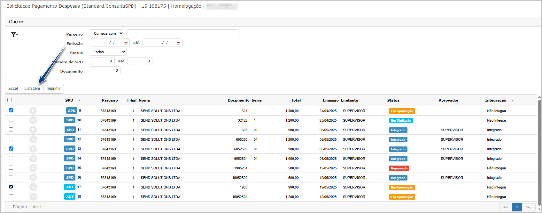
Task: Check the checkbox for SPD 10 row
Action: point(11,120)
